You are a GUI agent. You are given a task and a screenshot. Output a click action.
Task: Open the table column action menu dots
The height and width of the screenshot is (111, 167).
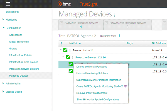tap(61, 44)
